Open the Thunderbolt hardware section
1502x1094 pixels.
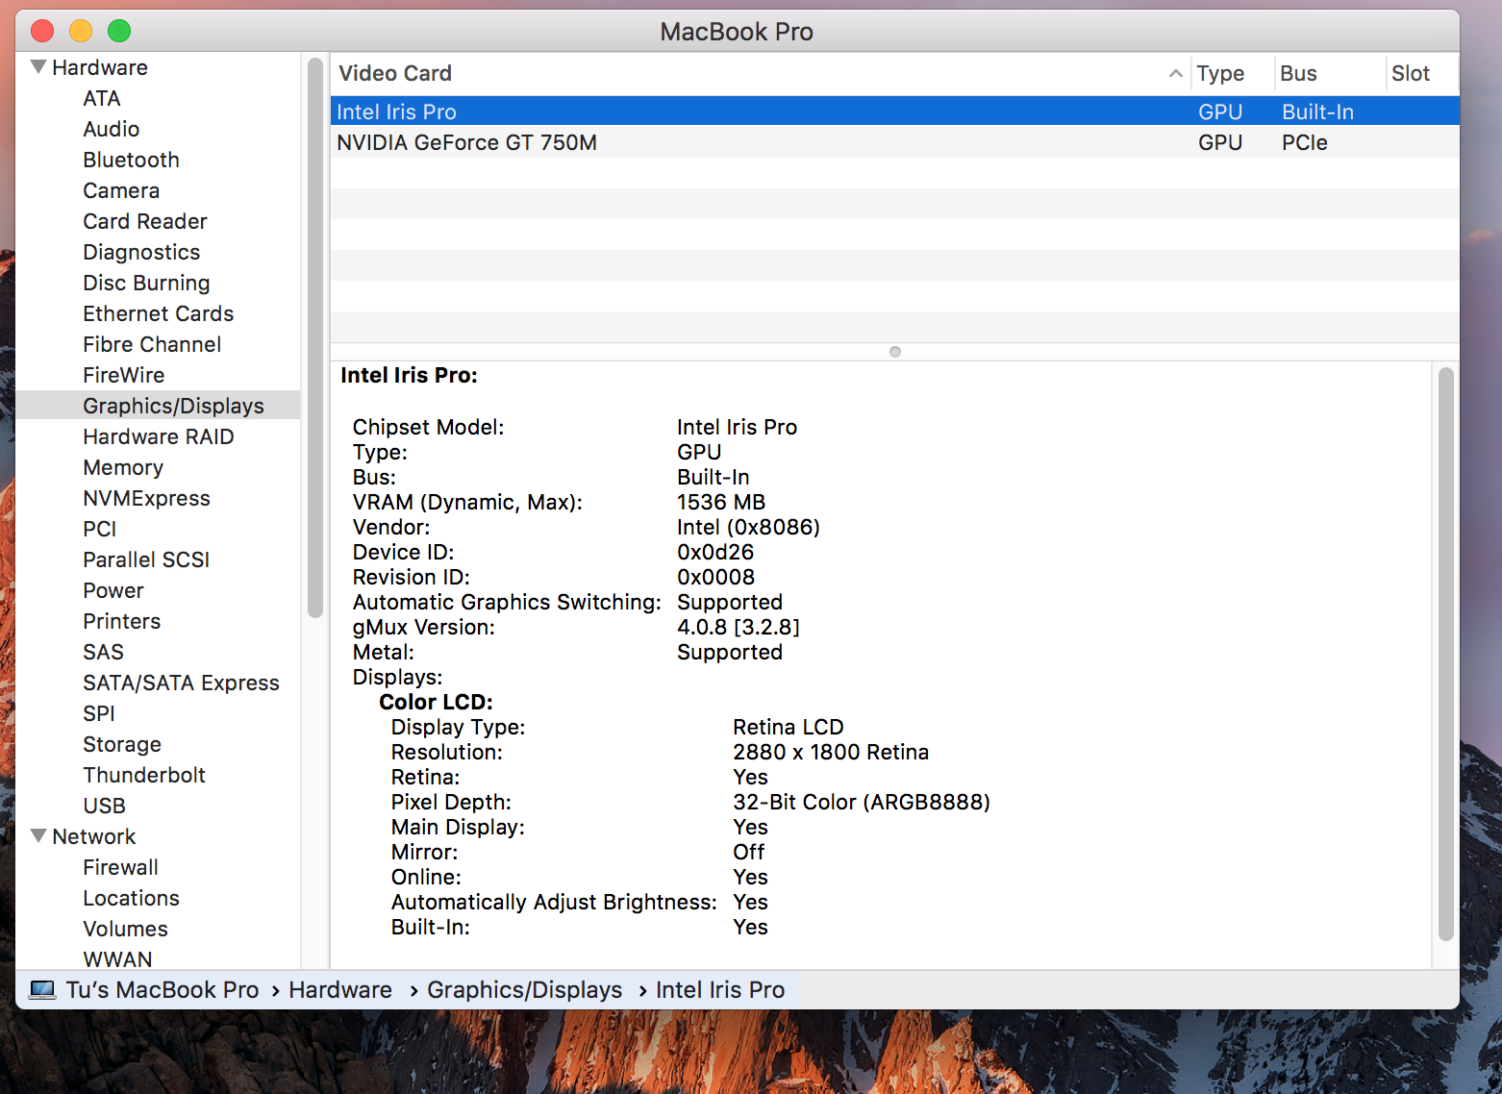[144, 775]
